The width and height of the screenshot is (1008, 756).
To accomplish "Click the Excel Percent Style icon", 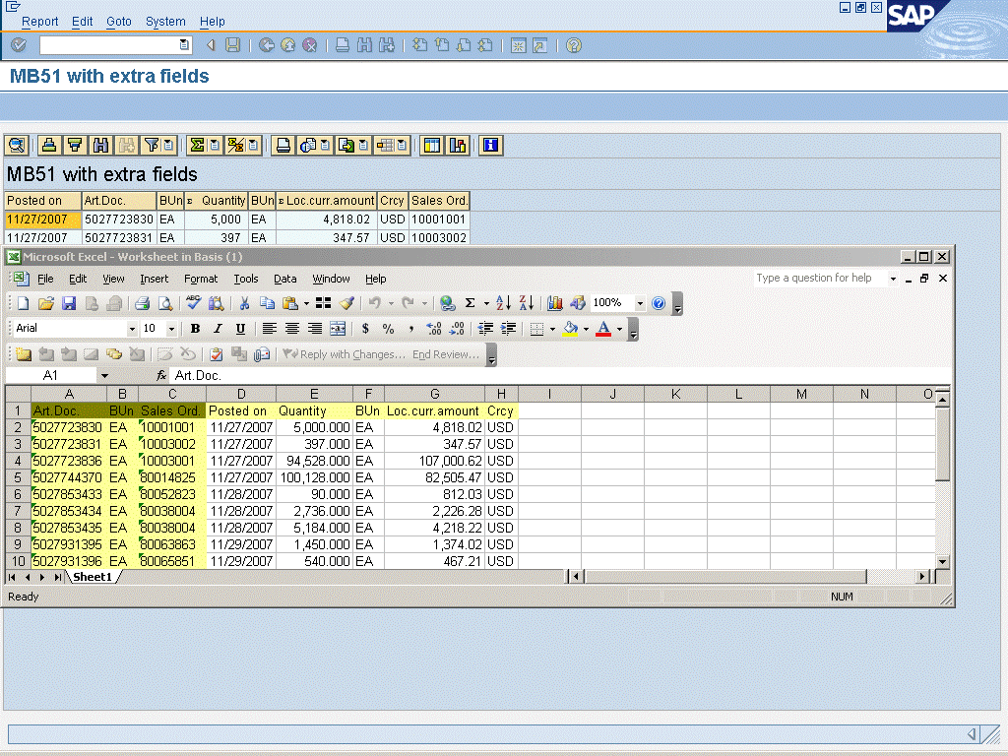I will click(388, 329).
